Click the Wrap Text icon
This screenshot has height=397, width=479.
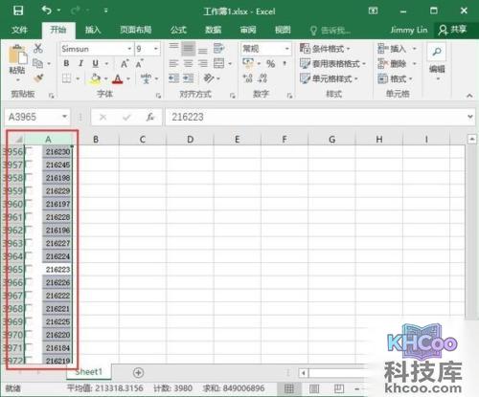tap(218, 49)
